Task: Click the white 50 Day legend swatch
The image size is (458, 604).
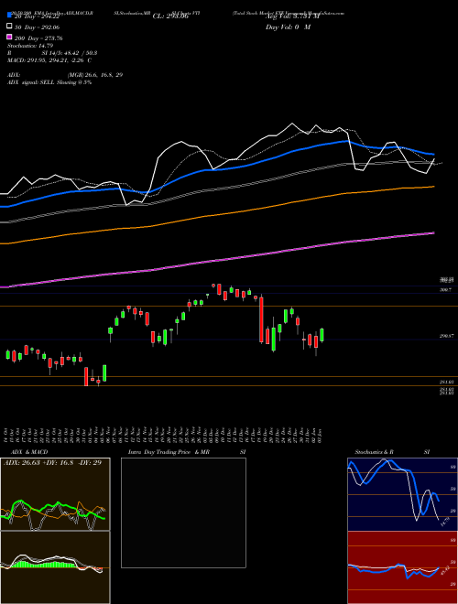Action: (10, 27)
